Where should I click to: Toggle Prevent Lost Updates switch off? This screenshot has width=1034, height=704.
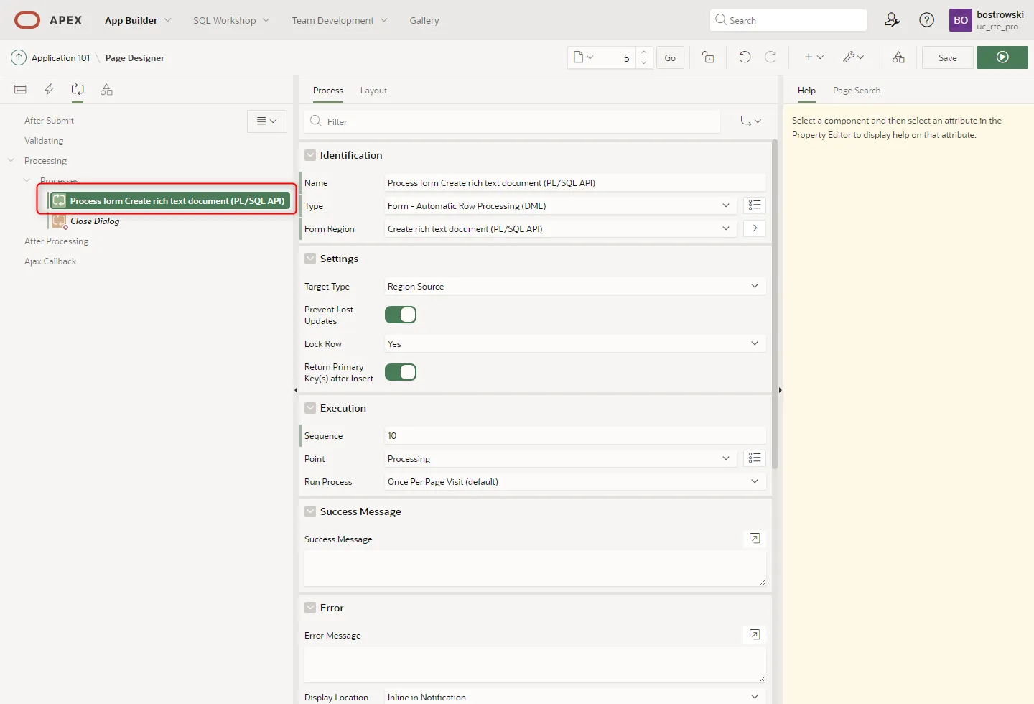pos(401,315)
